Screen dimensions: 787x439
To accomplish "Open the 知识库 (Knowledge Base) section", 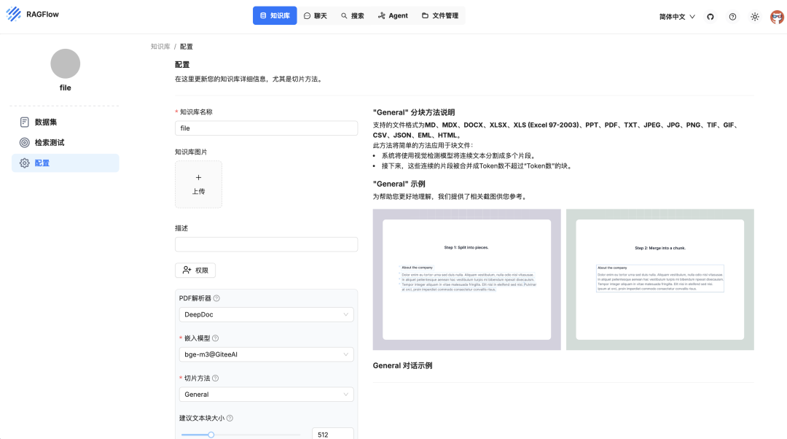I will tap(275, 15).
